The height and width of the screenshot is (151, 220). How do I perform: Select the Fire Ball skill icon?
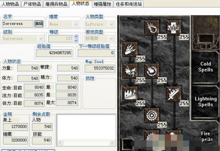pyautogui.click(x=152, y=71)
